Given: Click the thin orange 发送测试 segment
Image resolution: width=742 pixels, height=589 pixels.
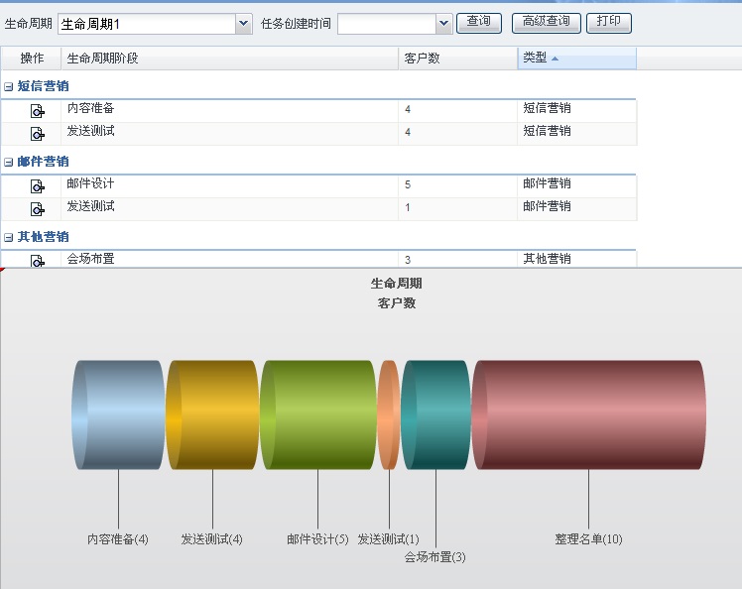Looking at the screenshot, I should pyautogui.click(x=389, y=414).
